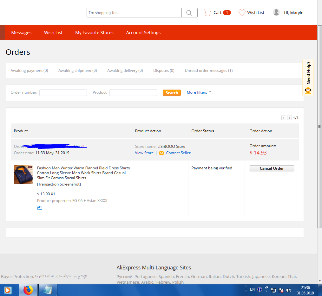Click the LISIBOOO Store name text

[171, 147]
